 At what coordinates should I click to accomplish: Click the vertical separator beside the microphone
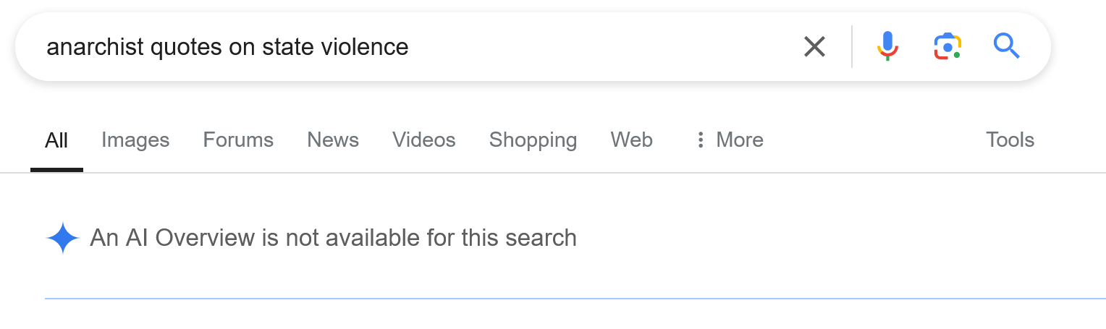coord(852,47)
